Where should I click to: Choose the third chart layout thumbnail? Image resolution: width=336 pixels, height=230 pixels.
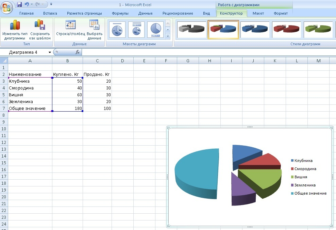(x=155, y=30)
